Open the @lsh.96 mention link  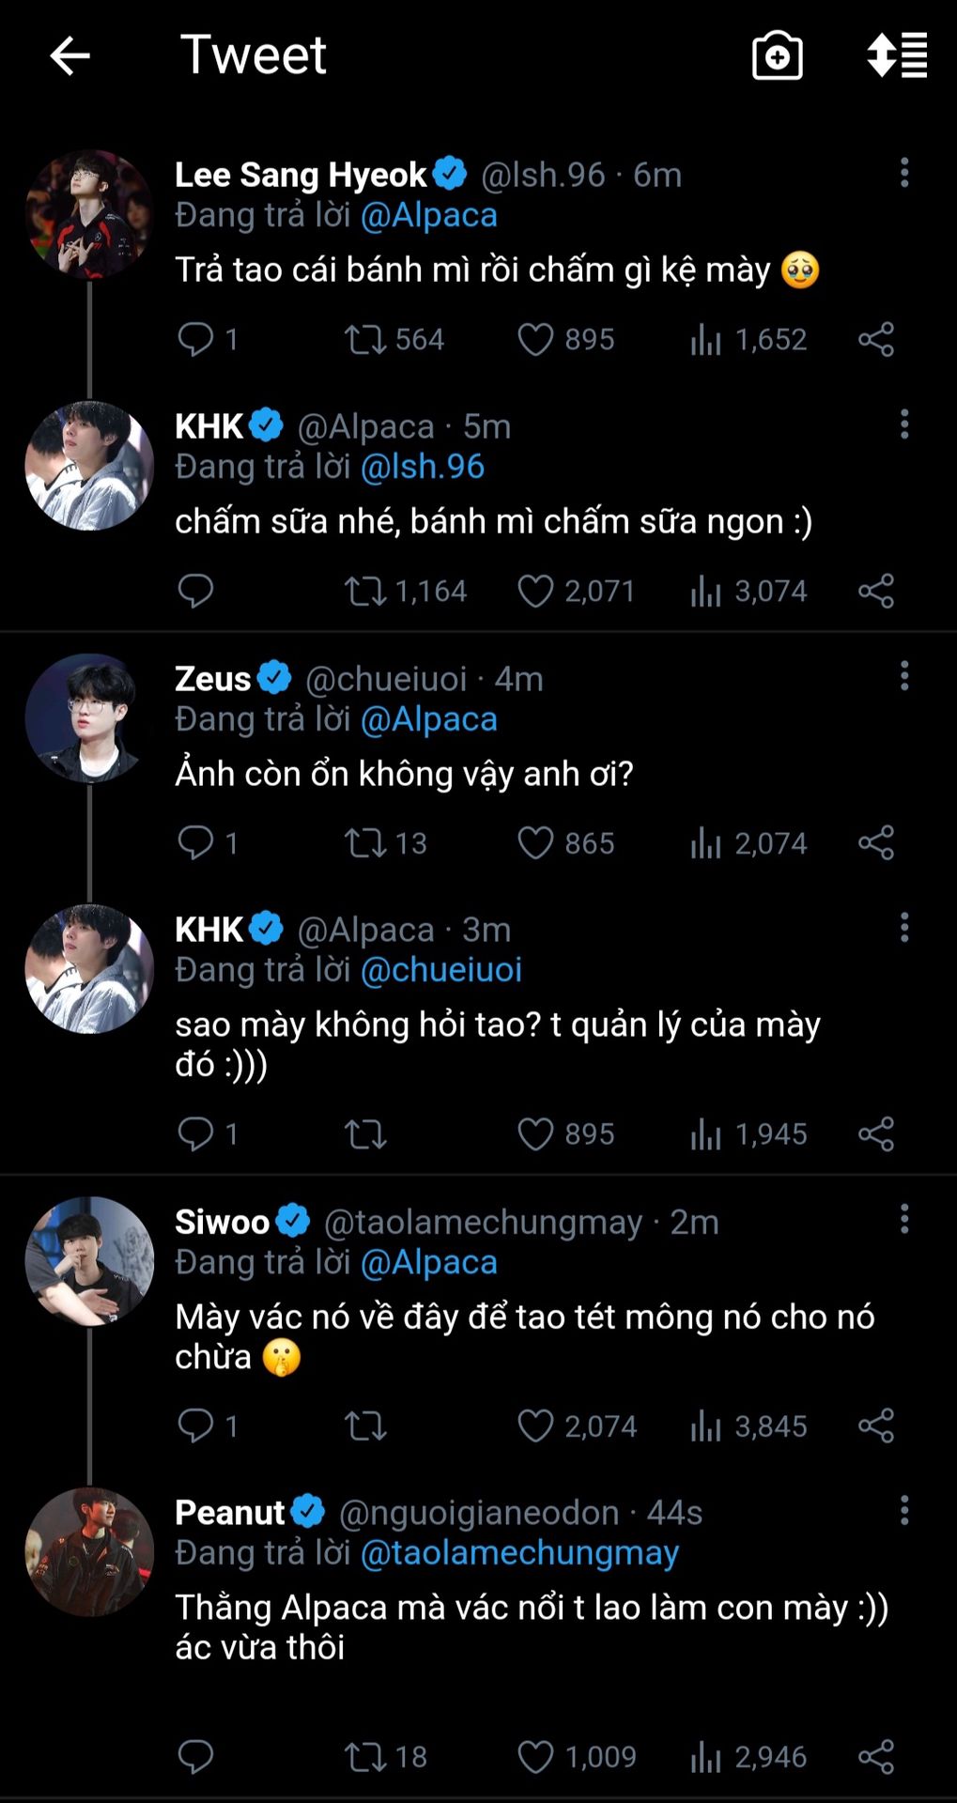tap(423, 467)
